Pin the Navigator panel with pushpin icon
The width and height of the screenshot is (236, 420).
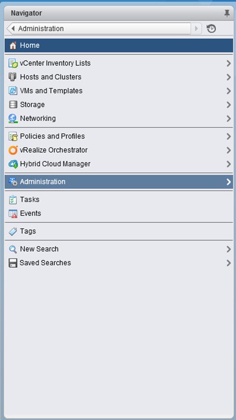click(227, 13)
